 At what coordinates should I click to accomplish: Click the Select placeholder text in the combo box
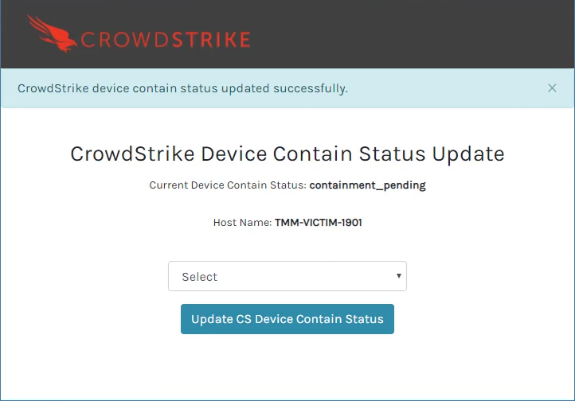pyautogui.click(x=199, y=277)
